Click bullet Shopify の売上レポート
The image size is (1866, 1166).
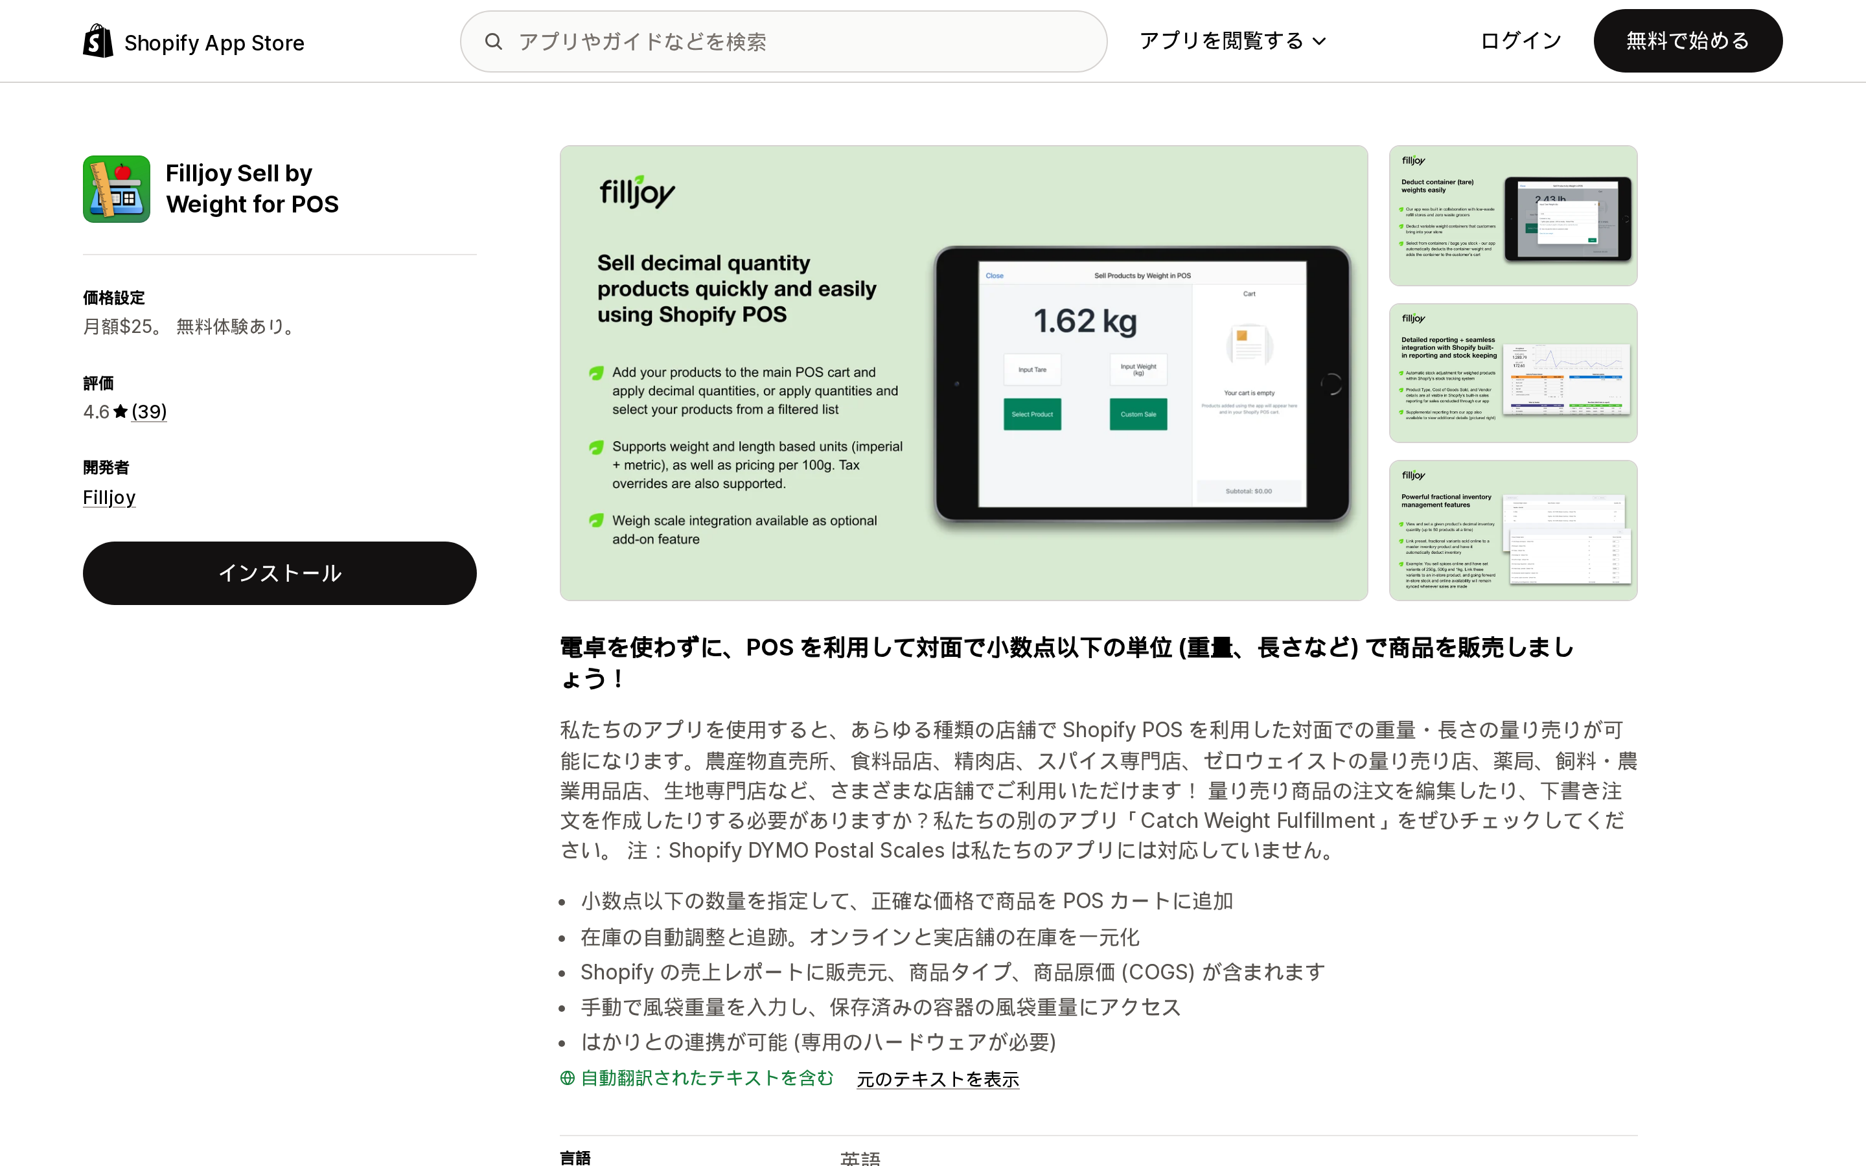point(953,972)
